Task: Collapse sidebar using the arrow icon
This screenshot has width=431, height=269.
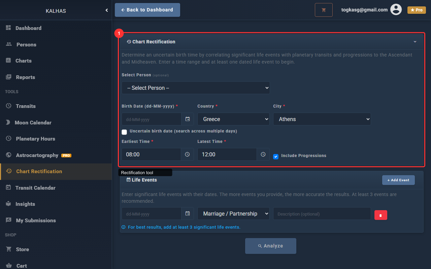Action: [x=107, y=10]
